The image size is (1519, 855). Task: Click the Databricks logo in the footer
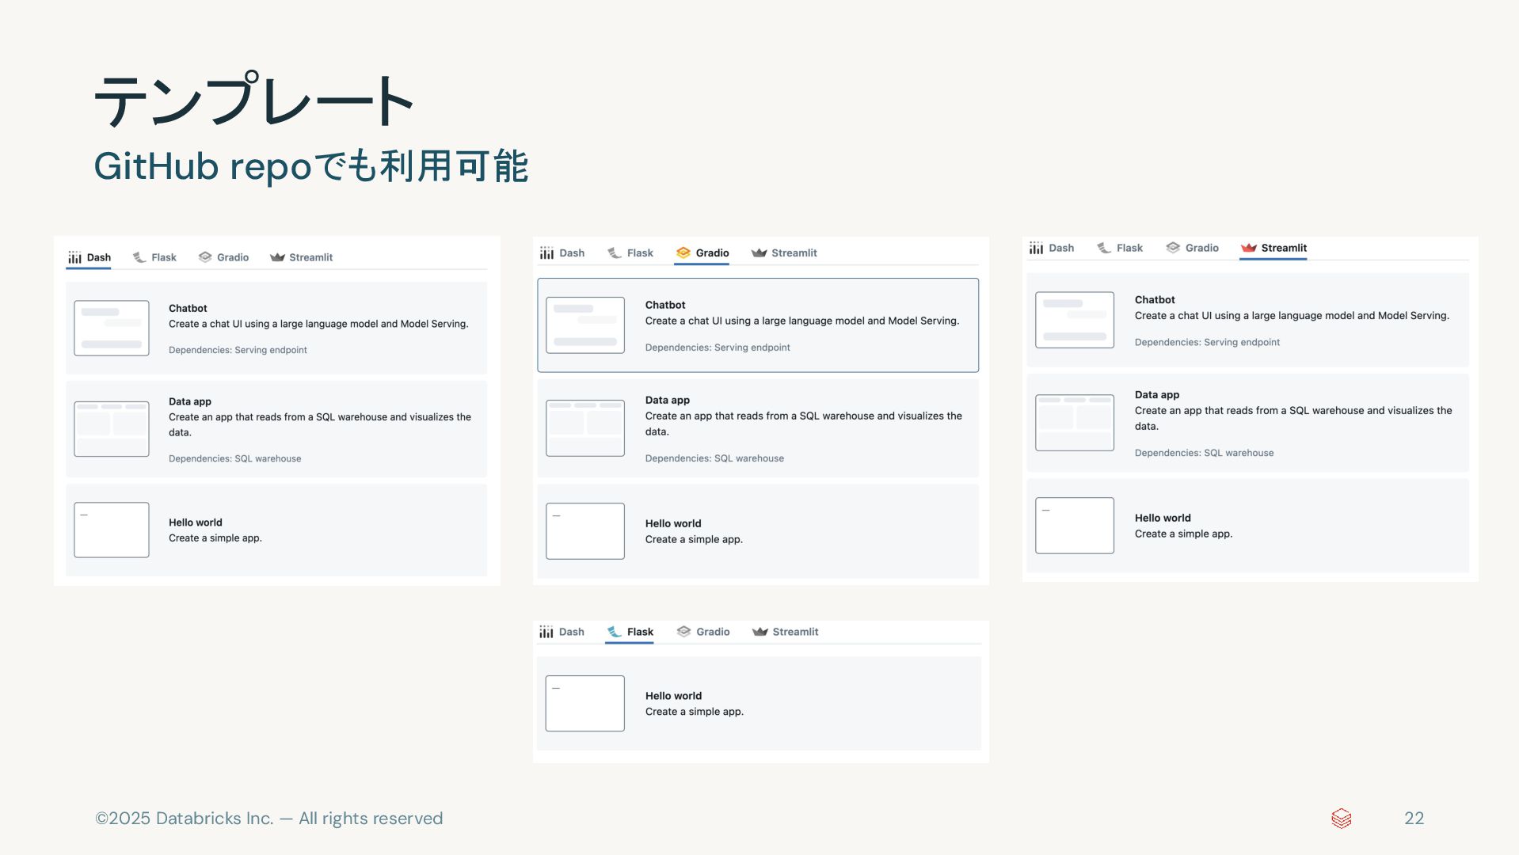point(1342,819)
